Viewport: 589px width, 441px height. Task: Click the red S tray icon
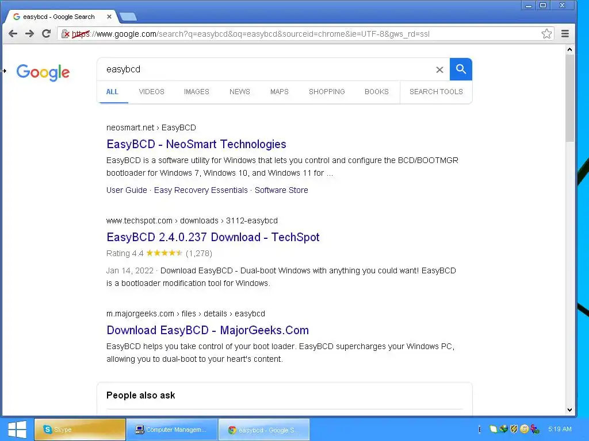[x=535, y=429]
